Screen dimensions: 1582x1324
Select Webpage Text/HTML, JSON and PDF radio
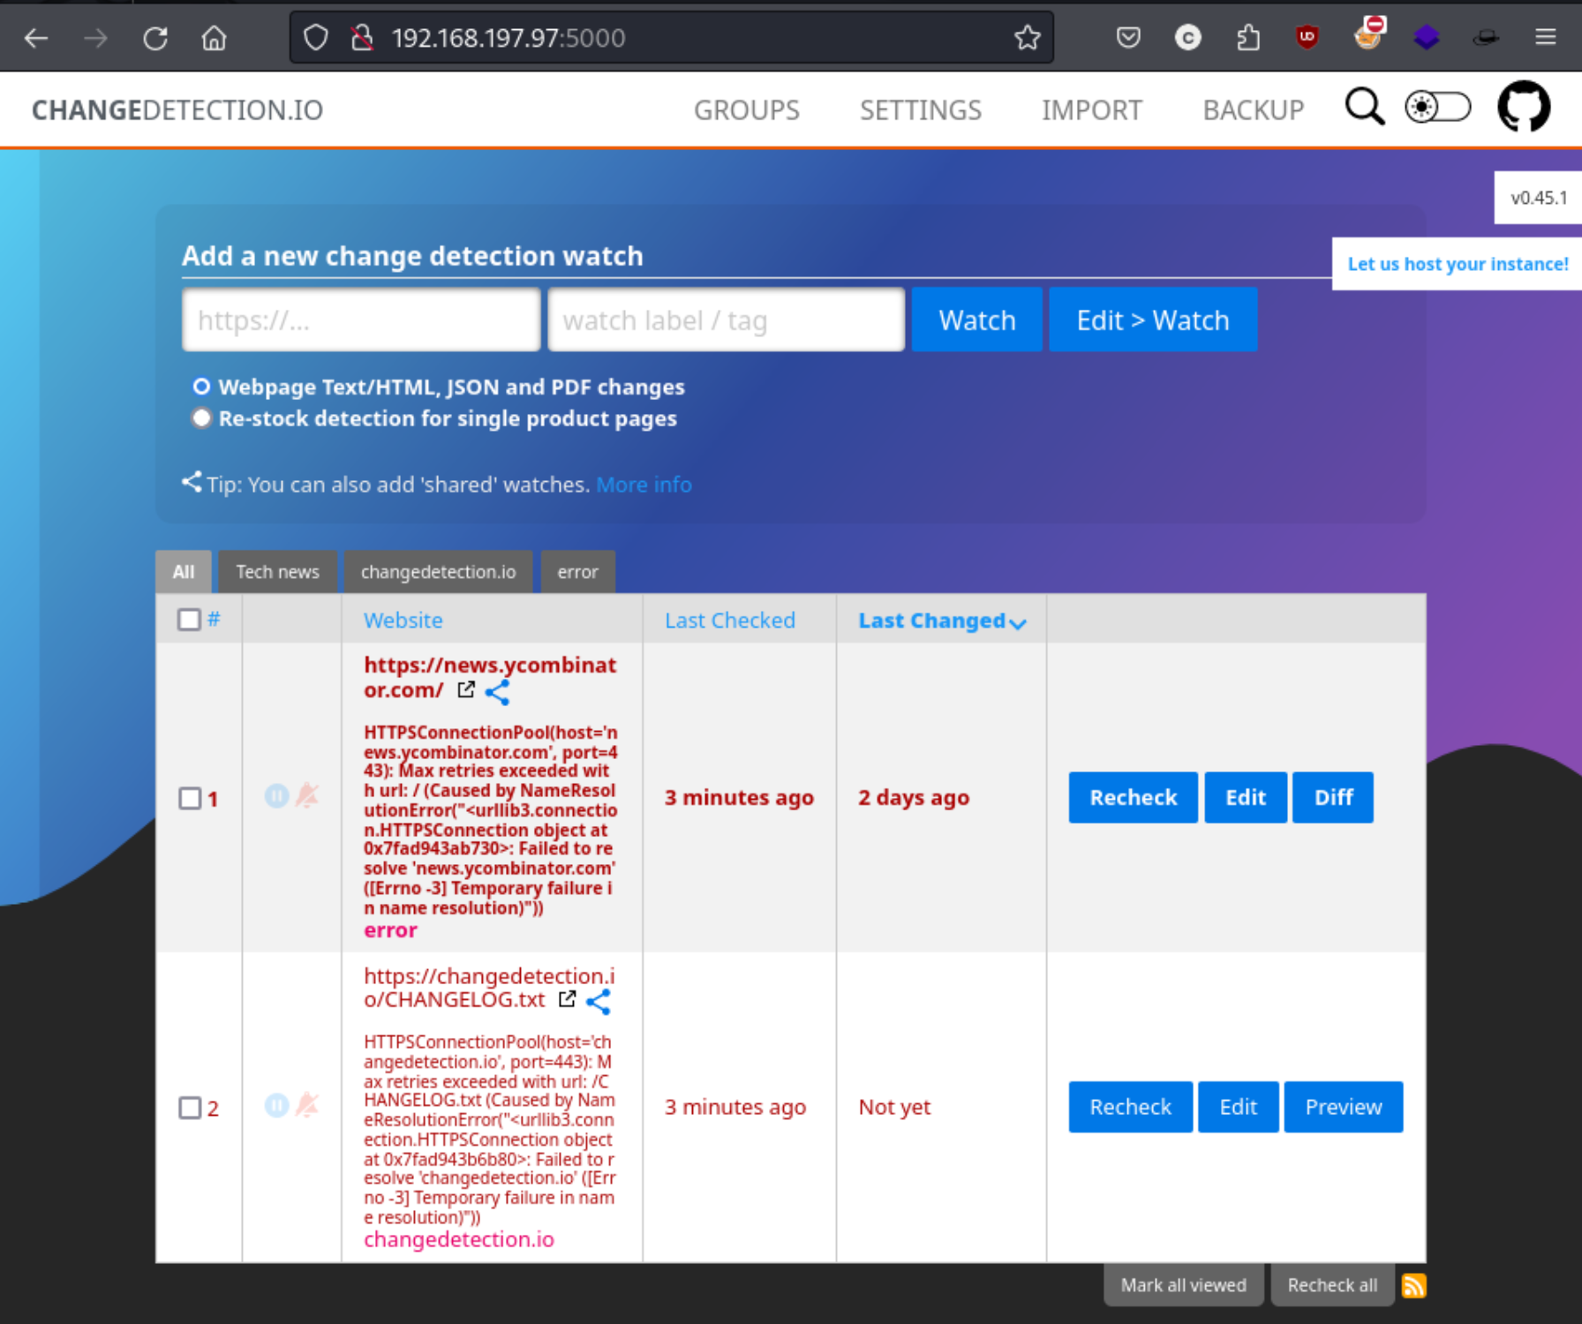(202, 387)
